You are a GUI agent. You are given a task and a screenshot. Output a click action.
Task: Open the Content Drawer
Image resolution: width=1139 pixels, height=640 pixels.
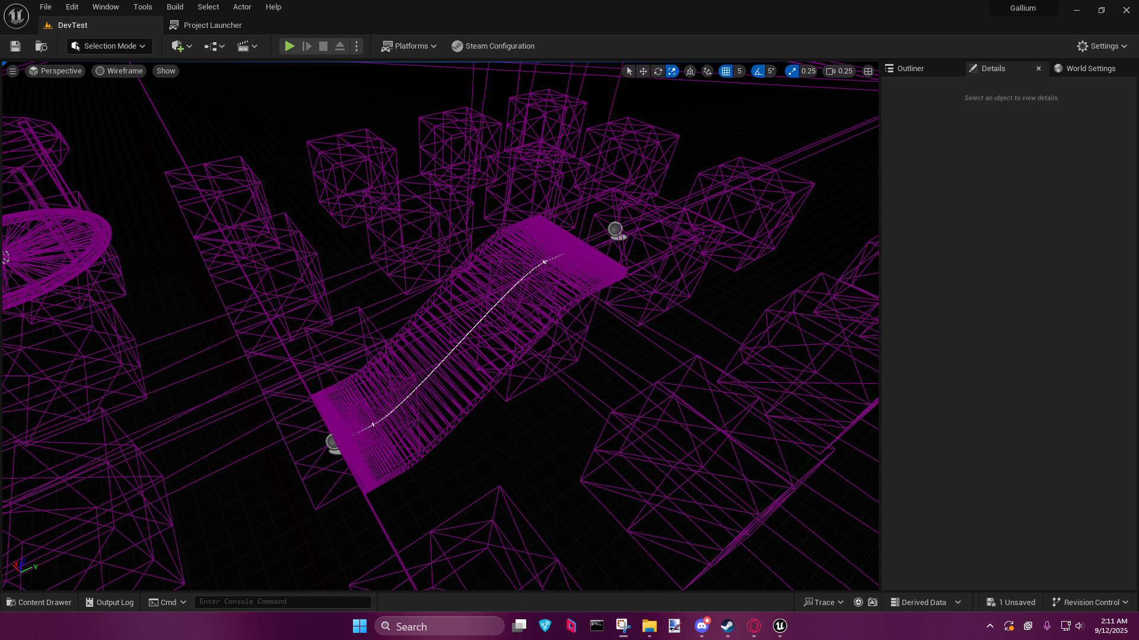[39, 602]
